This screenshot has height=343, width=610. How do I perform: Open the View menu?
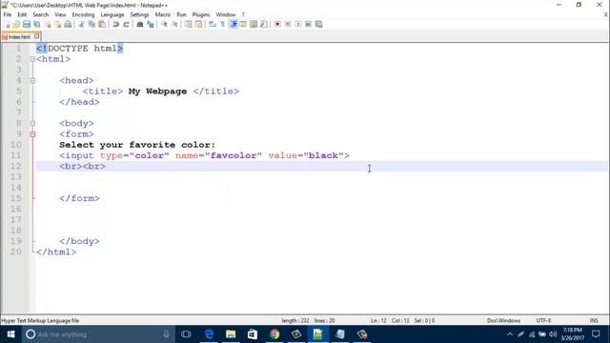click(x=60, y=14)
